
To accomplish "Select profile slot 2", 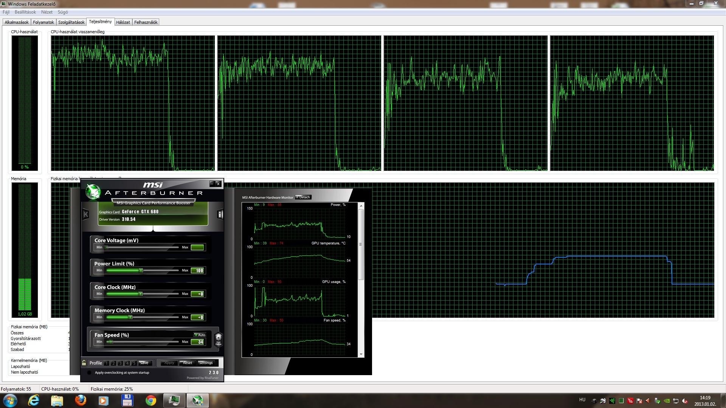I will tap(113, 363).
